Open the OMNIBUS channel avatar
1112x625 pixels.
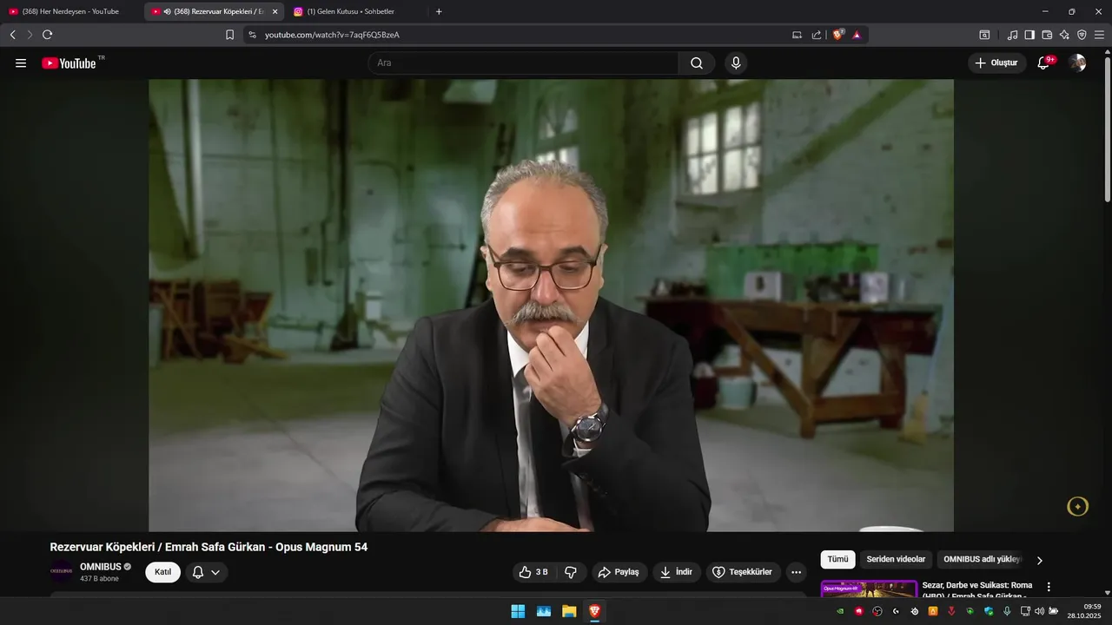pos(62,571)
